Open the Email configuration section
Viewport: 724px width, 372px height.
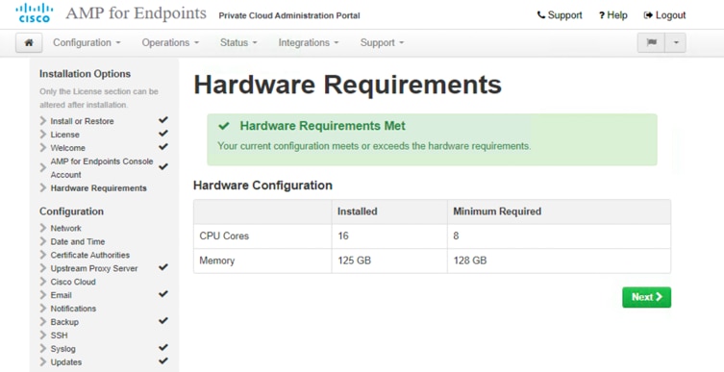(61, 295)
